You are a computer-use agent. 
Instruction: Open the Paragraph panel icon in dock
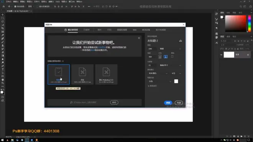click(x=217, y=28)
